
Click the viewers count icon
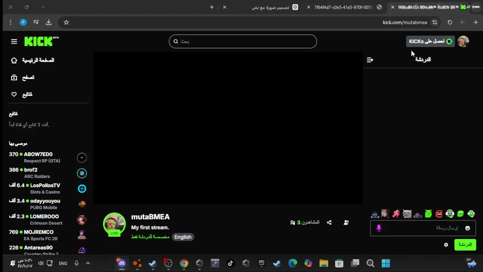[x=292, y=223]
